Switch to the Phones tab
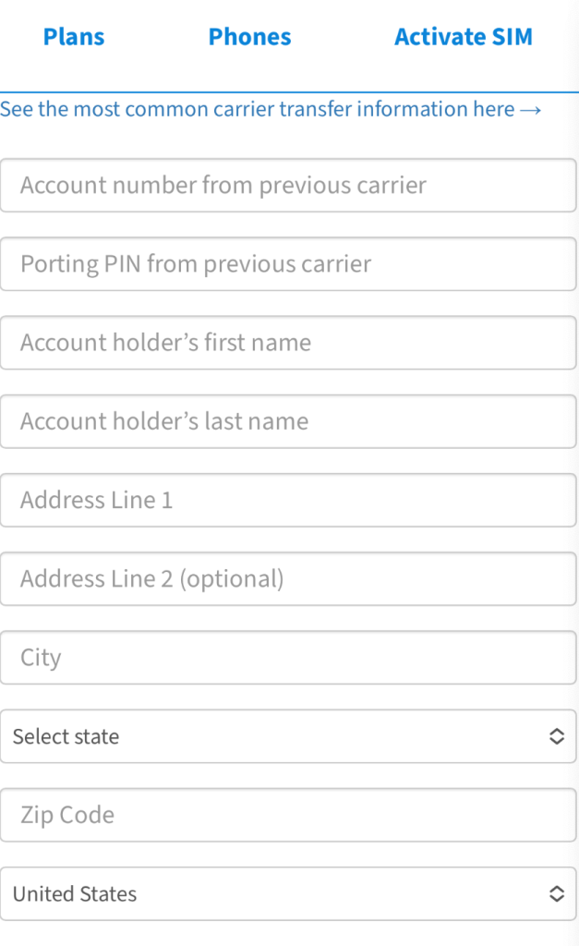Screen dimensions: 579x946 [x=249, y=37]
